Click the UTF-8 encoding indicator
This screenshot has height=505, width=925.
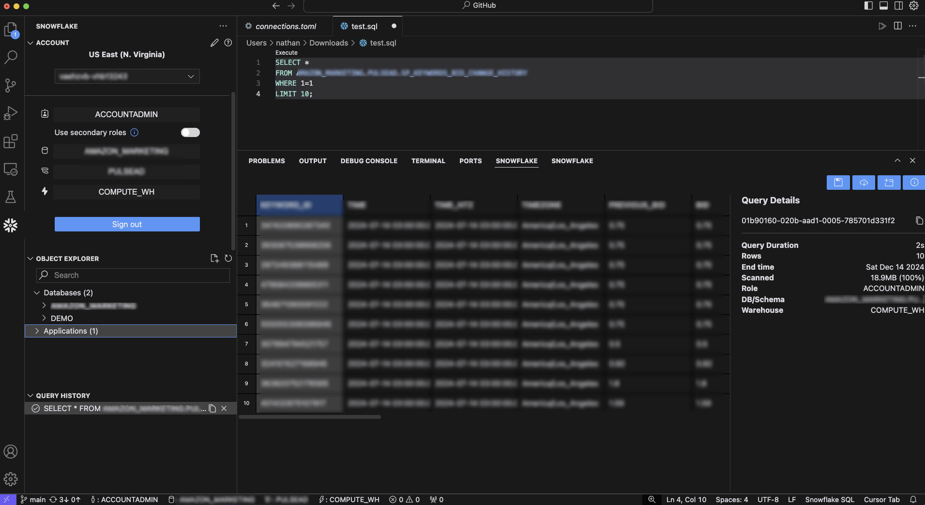(768, 500)
